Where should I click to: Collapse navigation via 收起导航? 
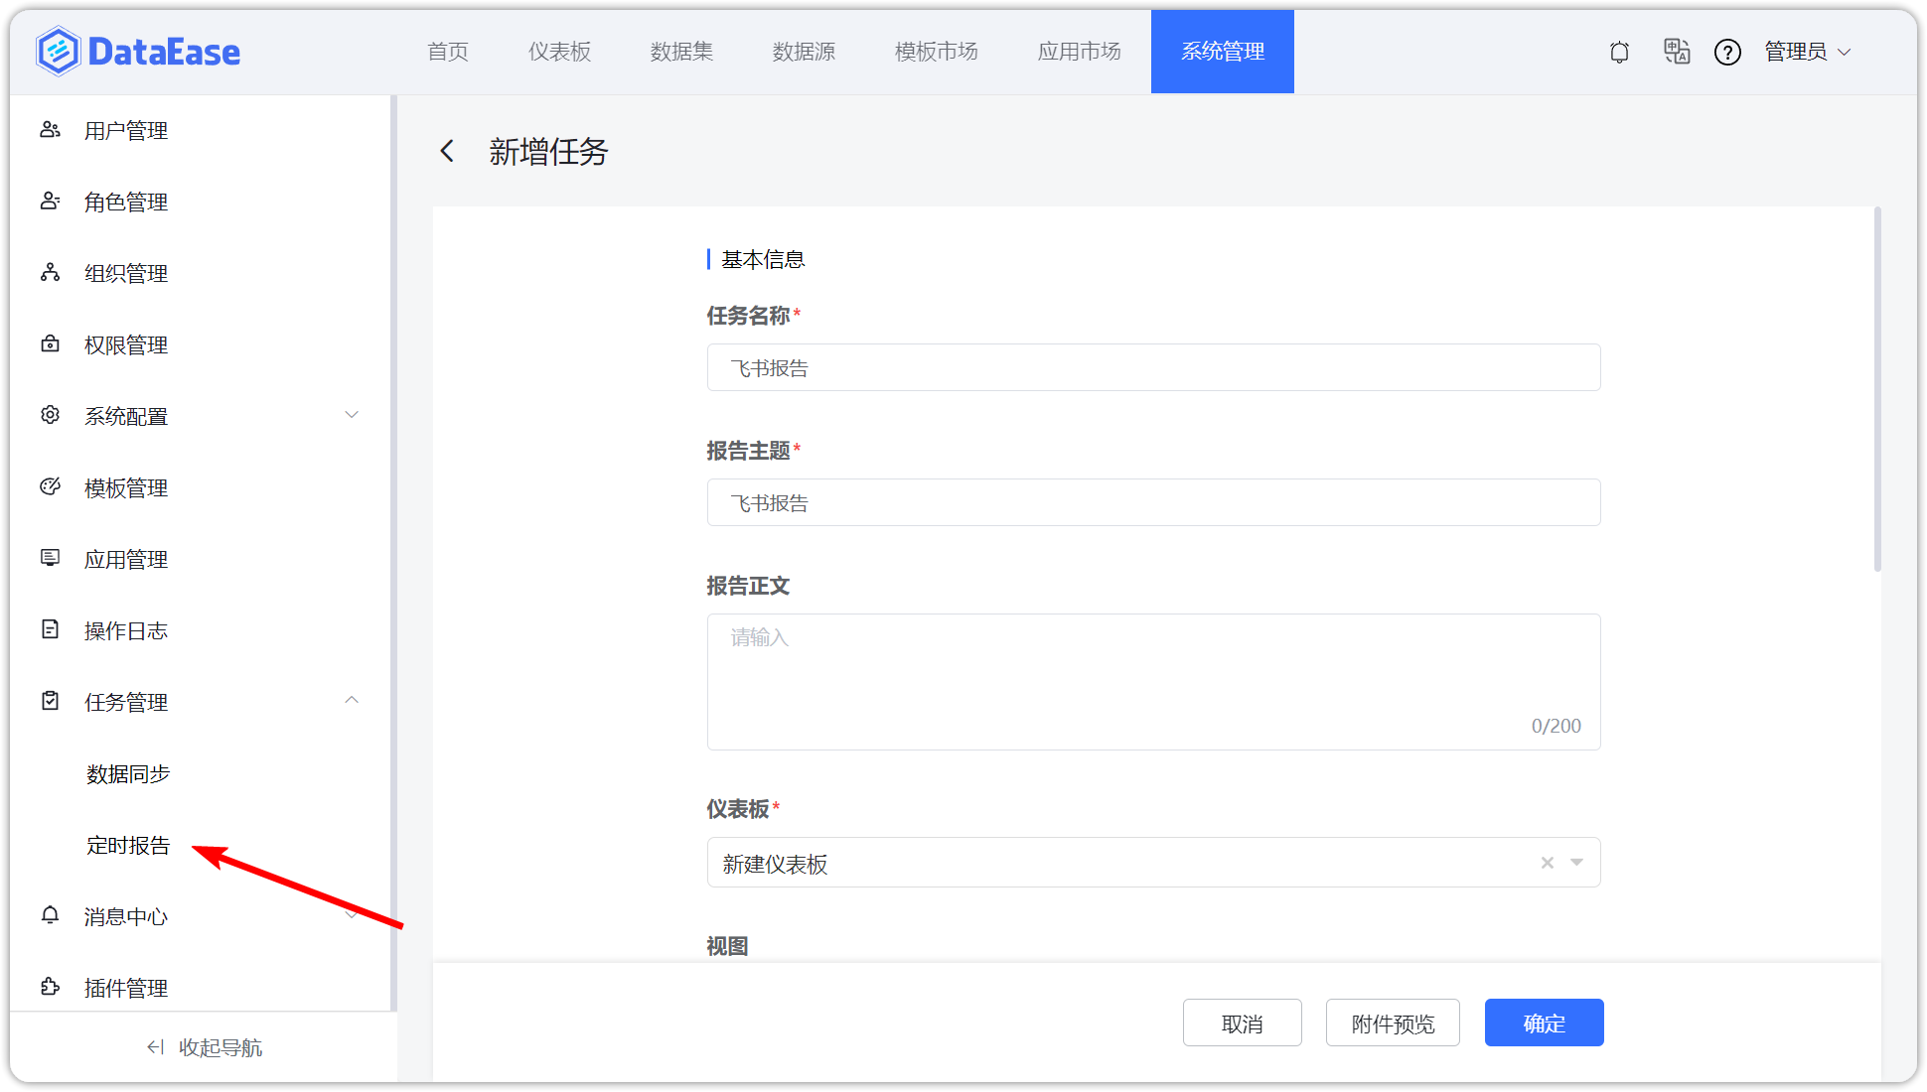point(203,1046)
